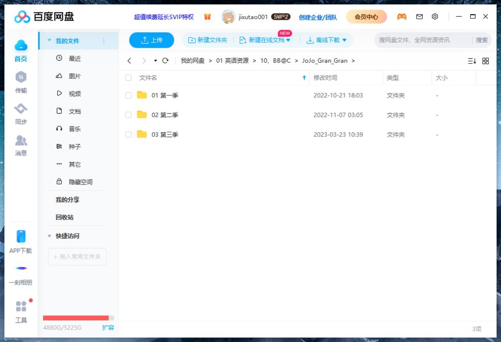Open the Messages (消息) sidebar icon

coord(21,140)
